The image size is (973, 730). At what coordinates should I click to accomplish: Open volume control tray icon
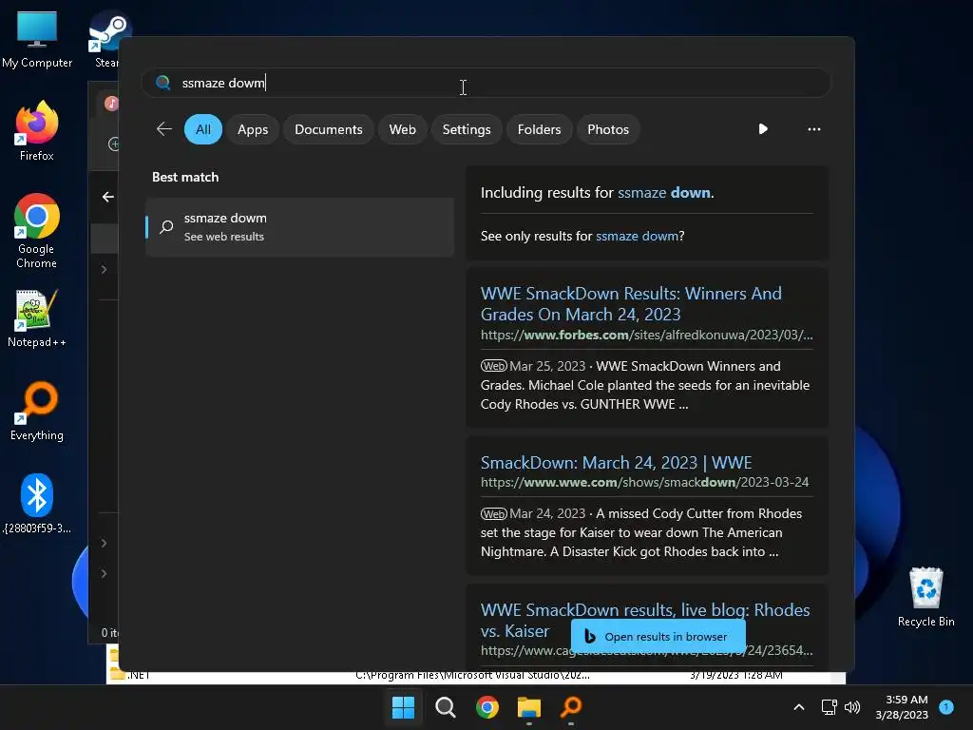852,707
